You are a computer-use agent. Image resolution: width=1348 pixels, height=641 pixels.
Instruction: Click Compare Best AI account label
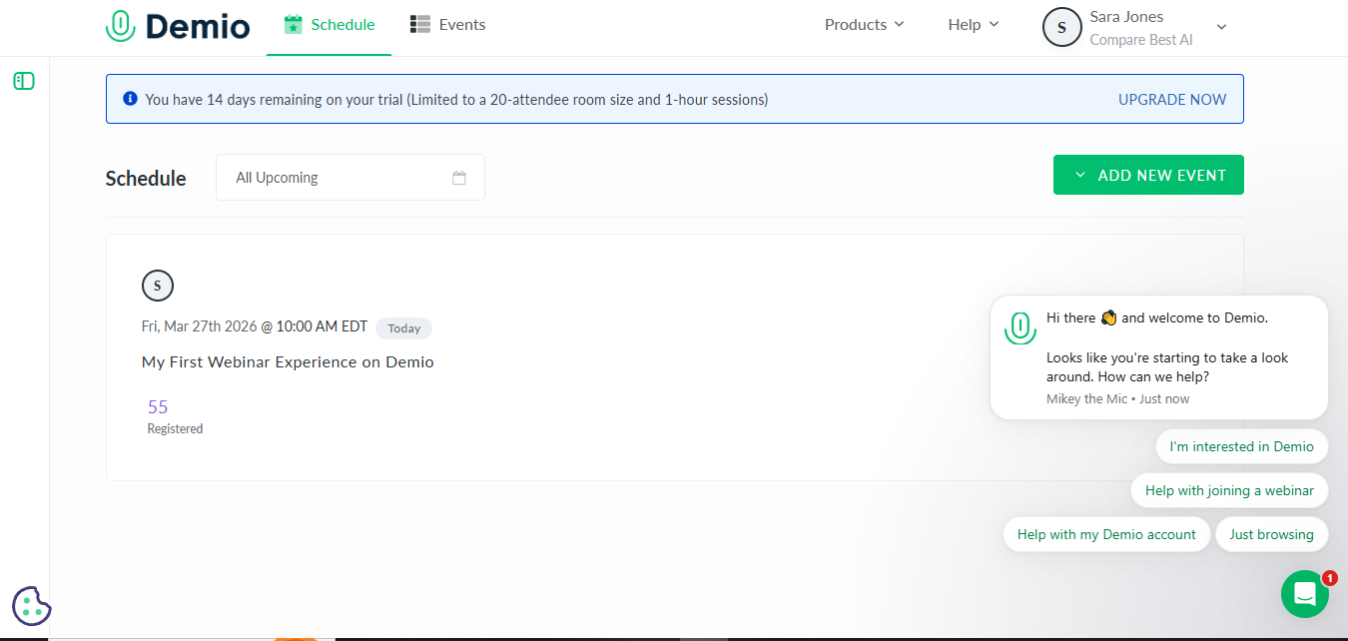(1141, 40)
